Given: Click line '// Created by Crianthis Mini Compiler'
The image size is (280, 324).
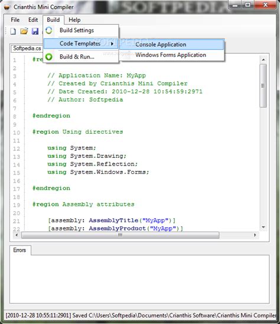Looking at the screenshot, I should click(x=118, y=84).
